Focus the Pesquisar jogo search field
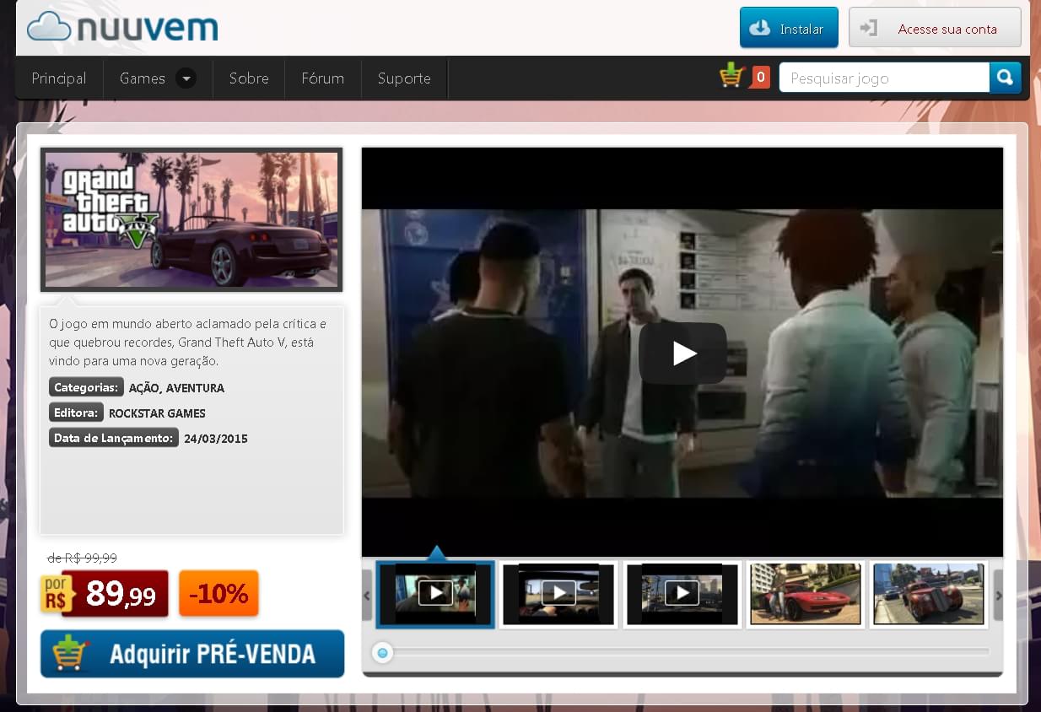Viewport: 1041px width, 712px height. pyautogui.click(x=884, y=78)
